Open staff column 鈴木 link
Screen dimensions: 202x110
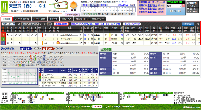102,24
